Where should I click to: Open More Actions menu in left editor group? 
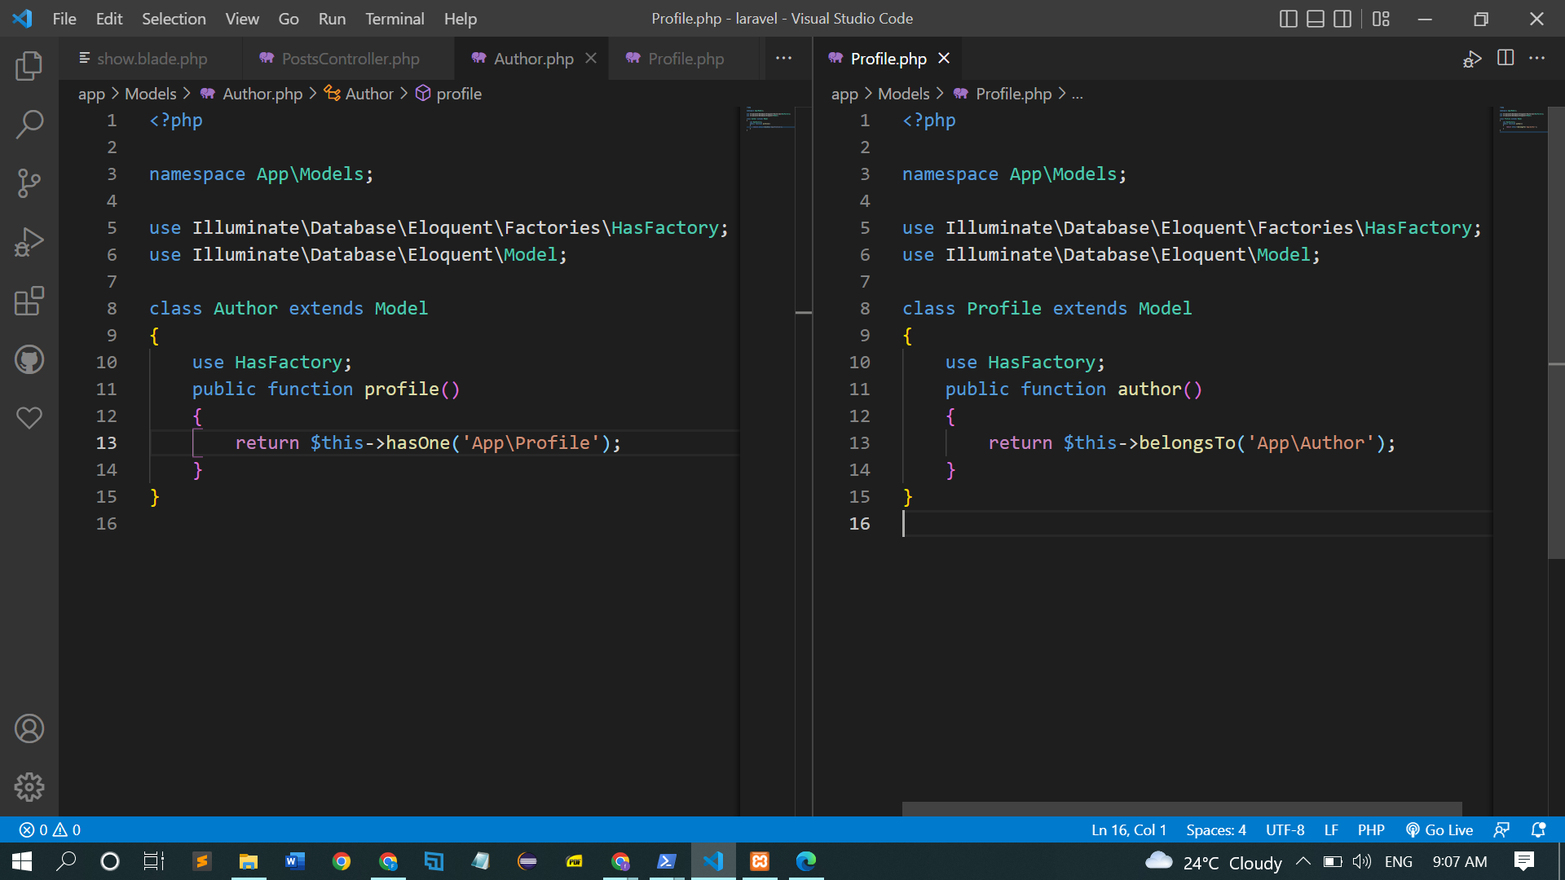coord(784,58)
